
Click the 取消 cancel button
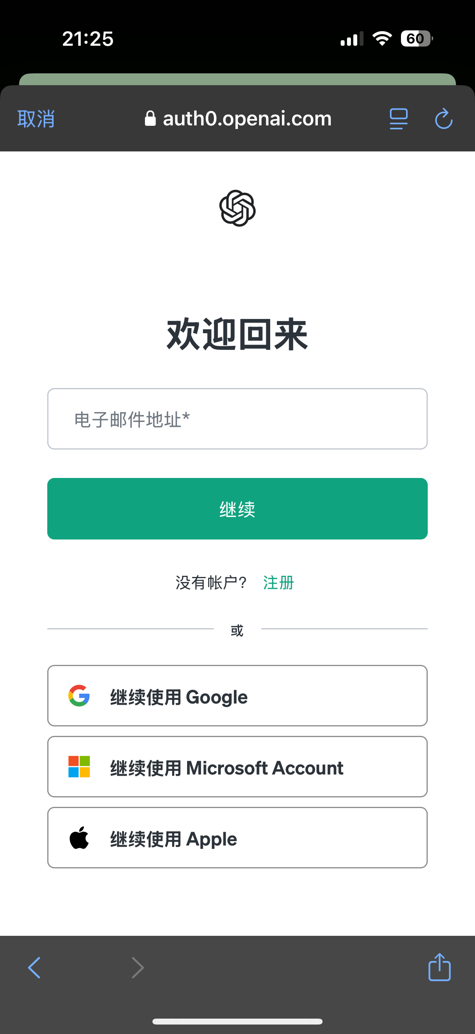[x=36, y=119]
